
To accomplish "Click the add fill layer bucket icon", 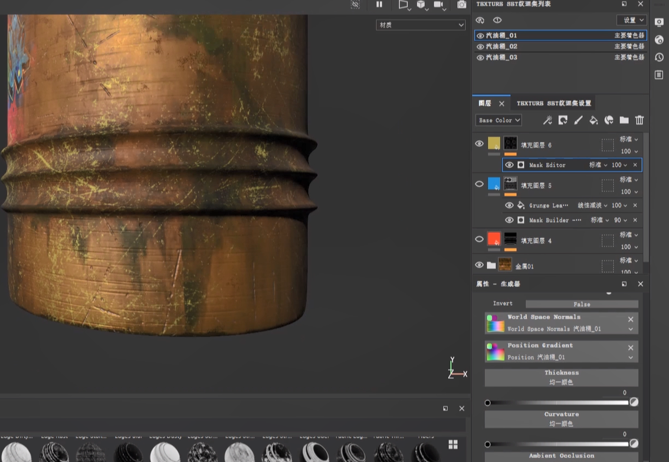I will tap(593, 120).
